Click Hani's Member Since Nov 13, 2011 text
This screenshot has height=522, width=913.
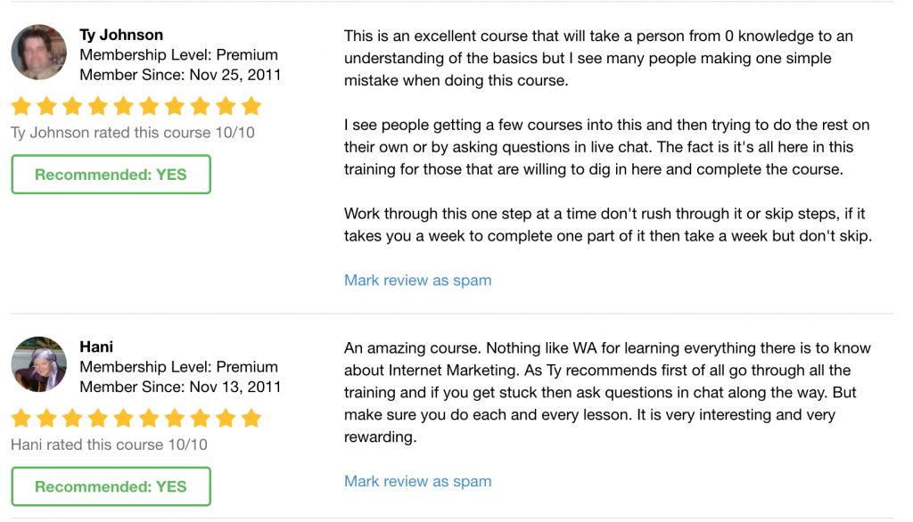pyautogui.click(x=180, y=387)
